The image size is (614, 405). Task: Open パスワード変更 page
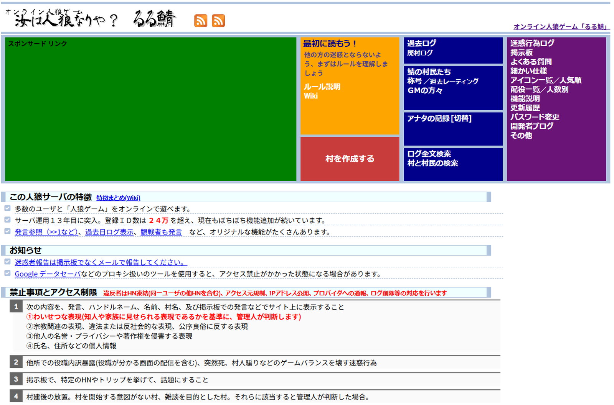(534, 117)
